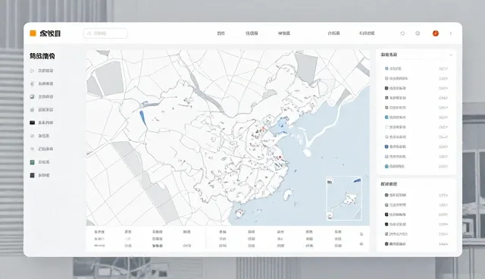This screenshot has height=279, width=485.
Task: Focus the search field in the header
Action: [x=105, y=33]
